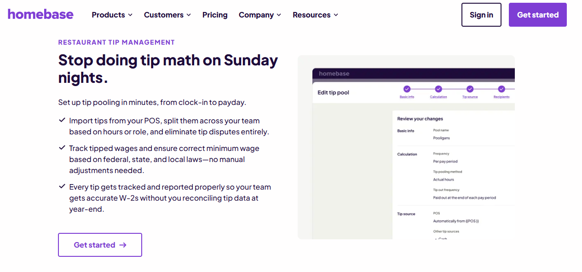The image size is (582, 272).
Task: Click checkmark beside Import tips from your POS
Action: pos(62,120)
